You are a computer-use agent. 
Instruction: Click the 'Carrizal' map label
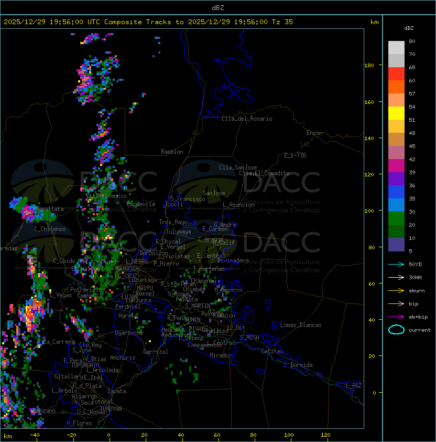point(156,352)
